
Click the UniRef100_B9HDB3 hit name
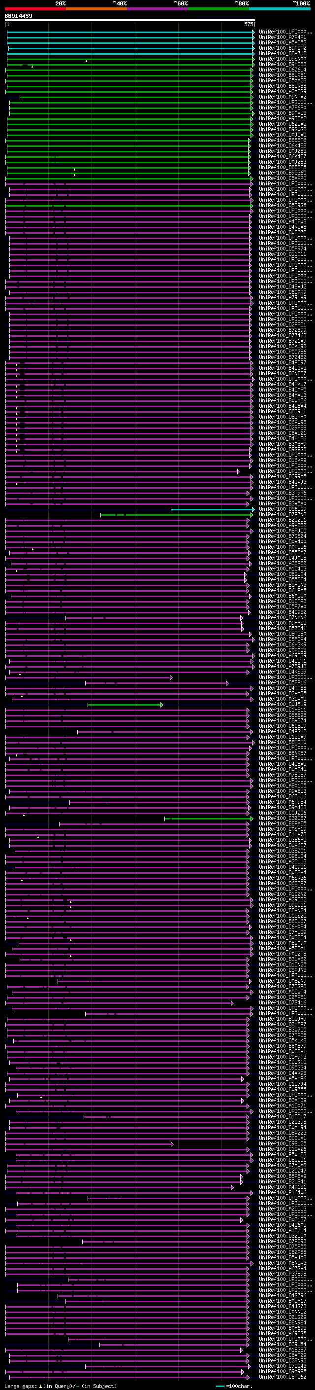click(283, 64)
